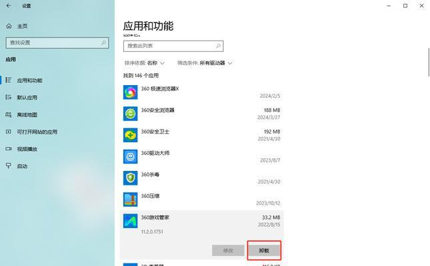Focus the 搜索此列表 search field
430x266 pixels.
click(x=173, y=46)
